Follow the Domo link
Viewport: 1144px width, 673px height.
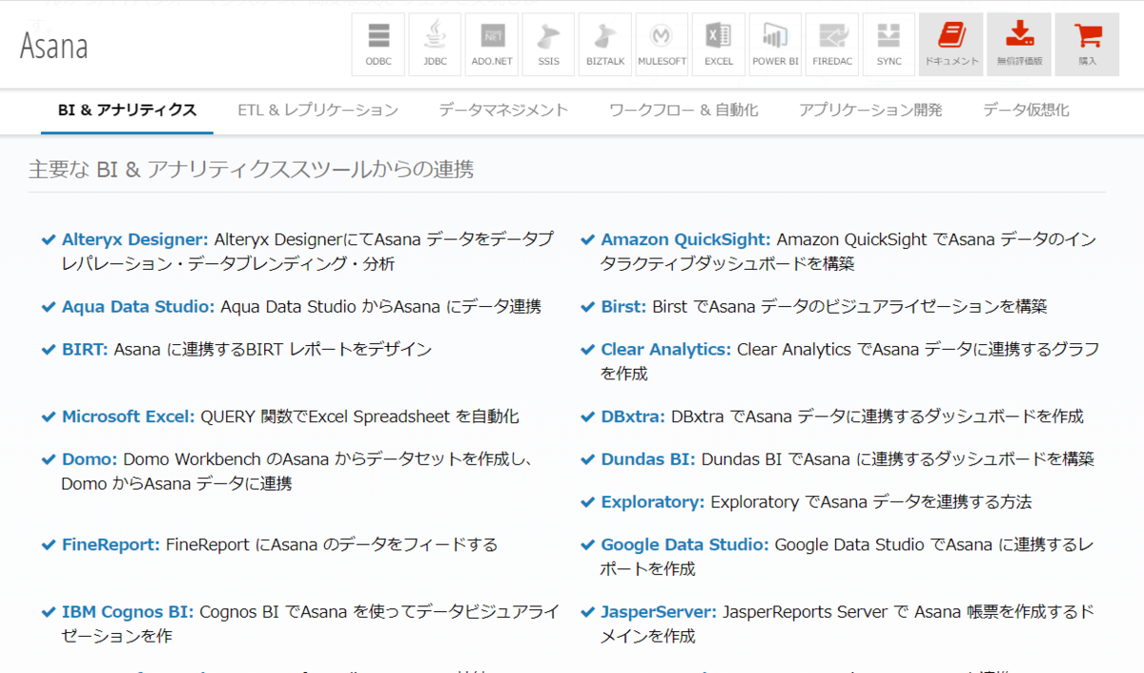click(90, 459)
